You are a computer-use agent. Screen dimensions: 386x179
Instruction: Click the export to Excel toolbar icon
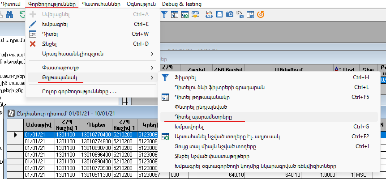(x=185, y=14)
